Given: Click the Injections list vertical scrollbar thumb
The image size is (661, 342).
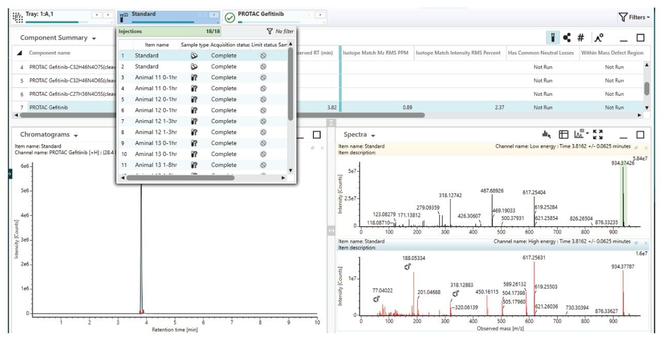Looking at the screenshot, I should pyautogui.click(x=290, y=84).
